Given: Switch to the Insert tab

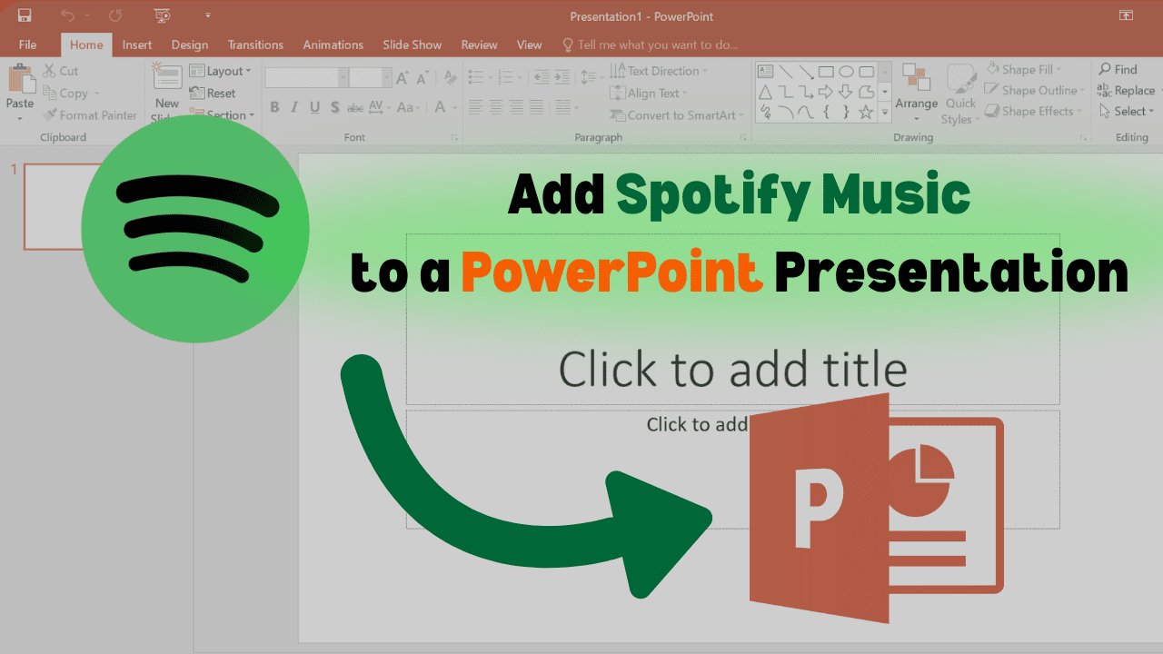Looking at the screenshot, I should [x=137, y=45].
